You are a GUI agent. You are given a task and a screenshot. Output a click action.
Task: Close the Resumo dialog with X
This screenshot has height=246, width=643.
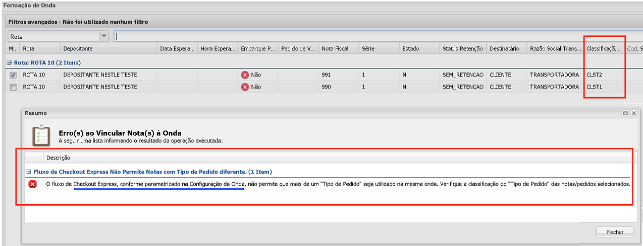pyautogui.click(x=633, y=114)
